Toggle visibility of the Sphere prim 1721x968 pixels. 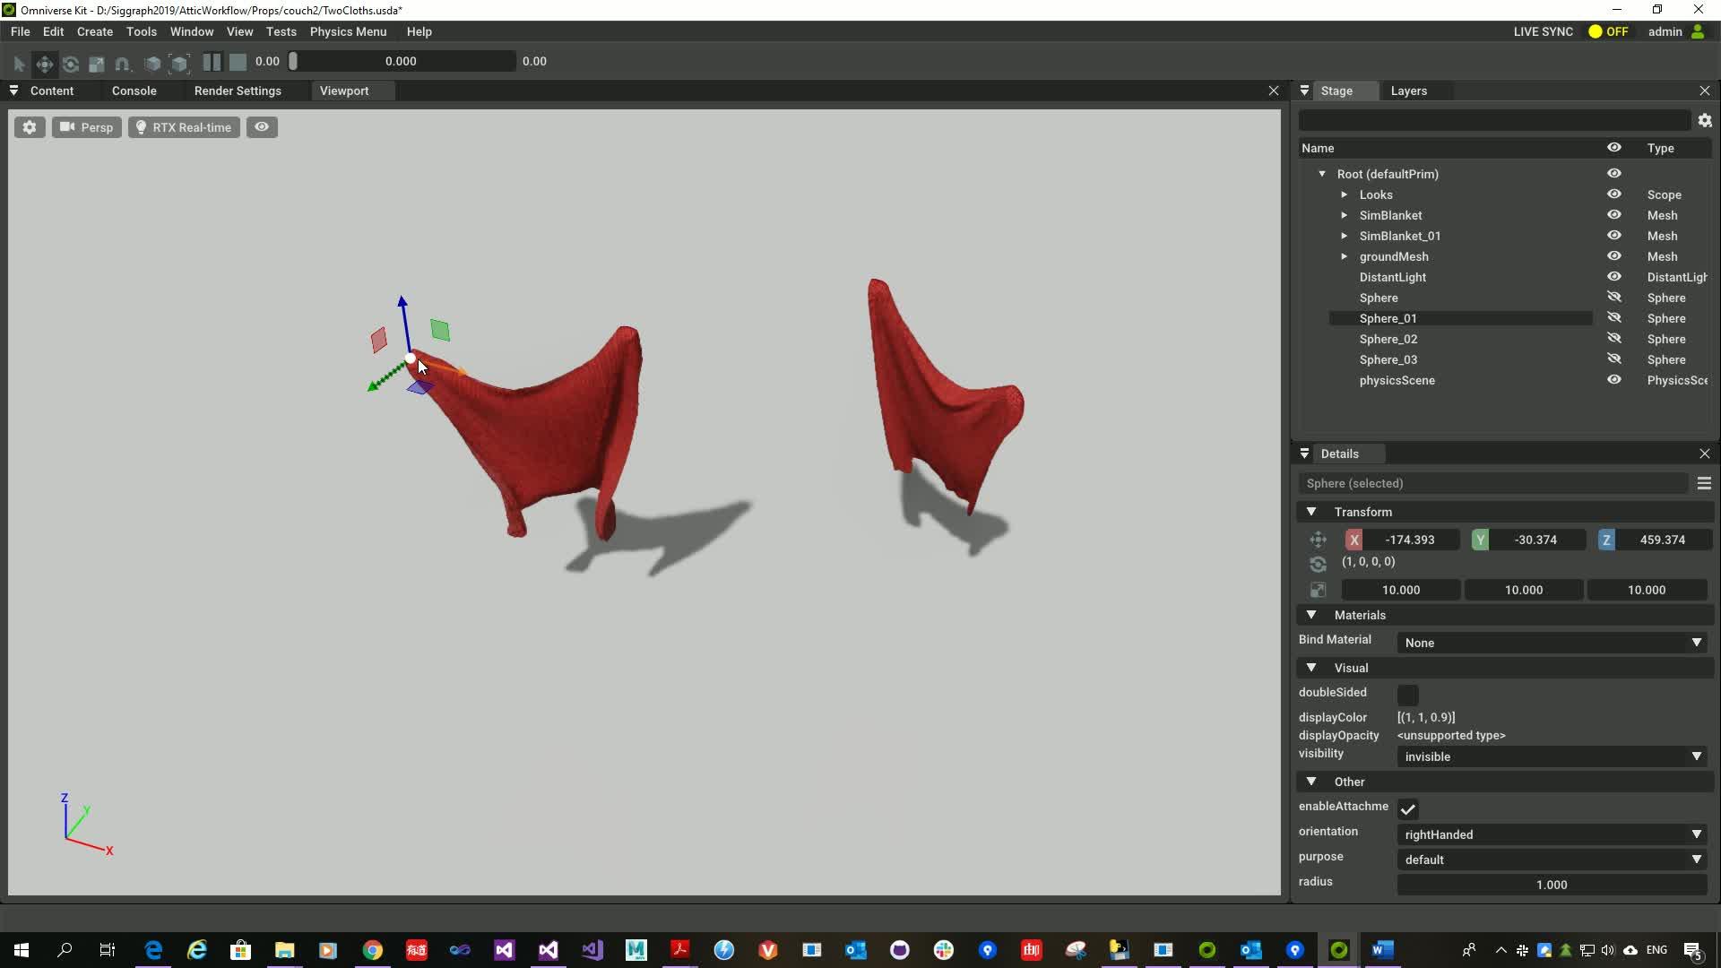(1614, 297)
